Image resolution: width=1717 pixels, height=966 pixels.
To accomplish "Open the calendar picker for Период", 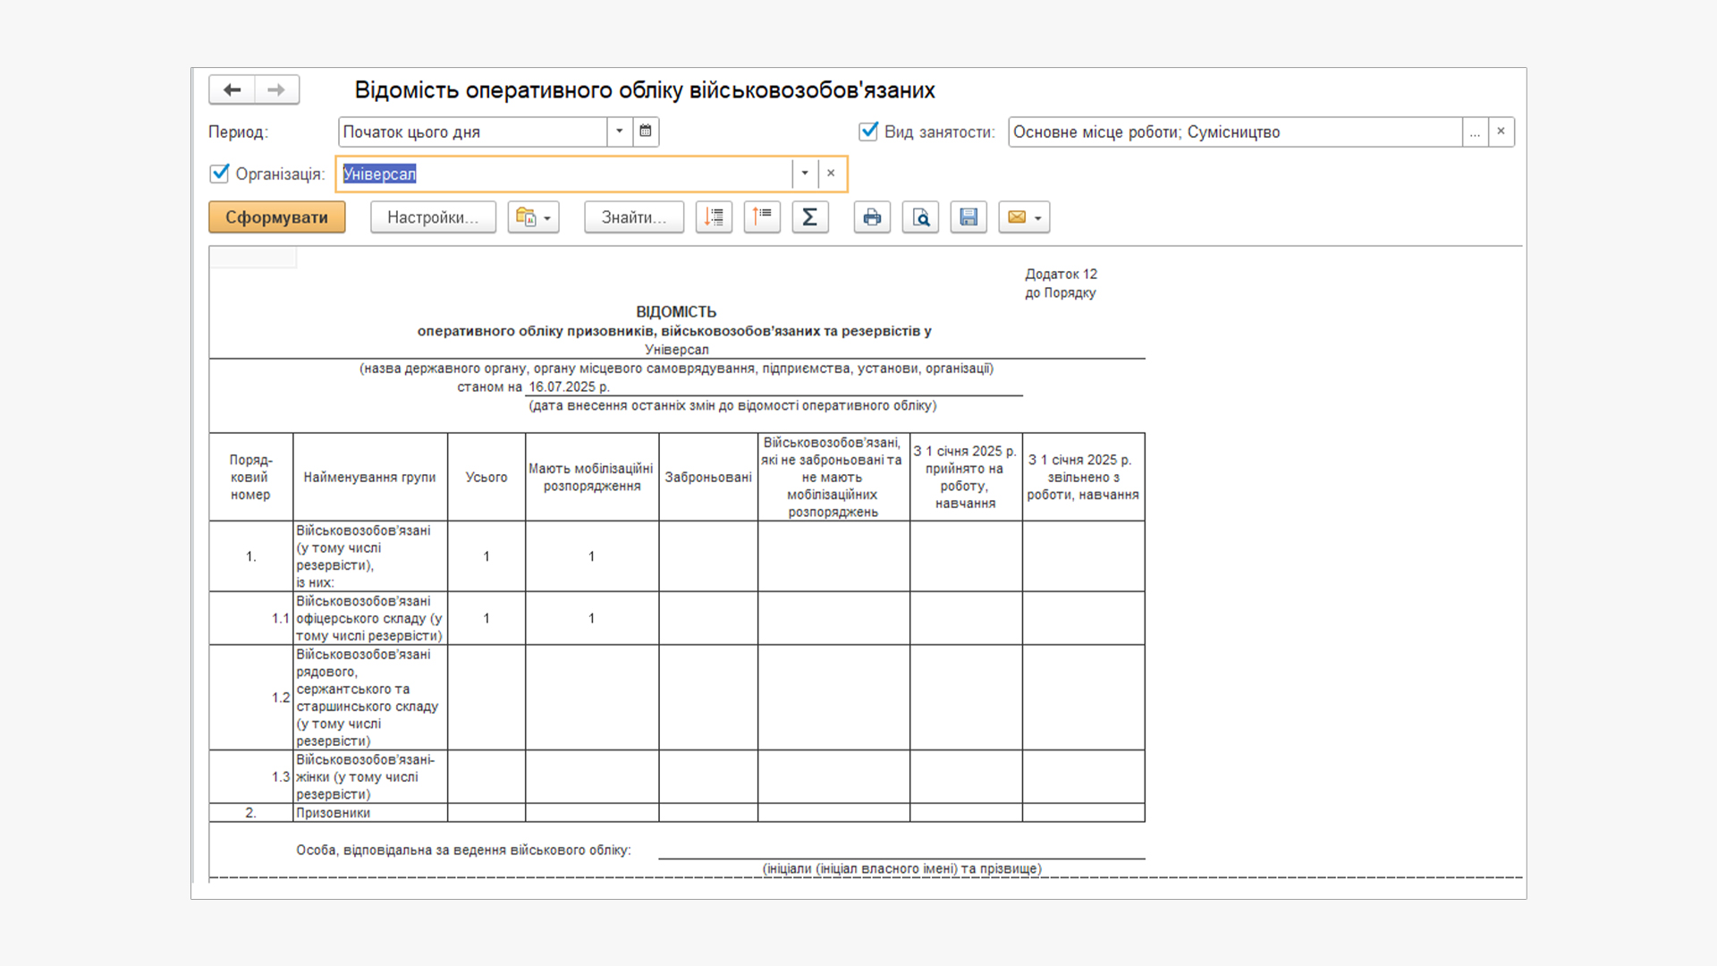I will pos(646,131).
